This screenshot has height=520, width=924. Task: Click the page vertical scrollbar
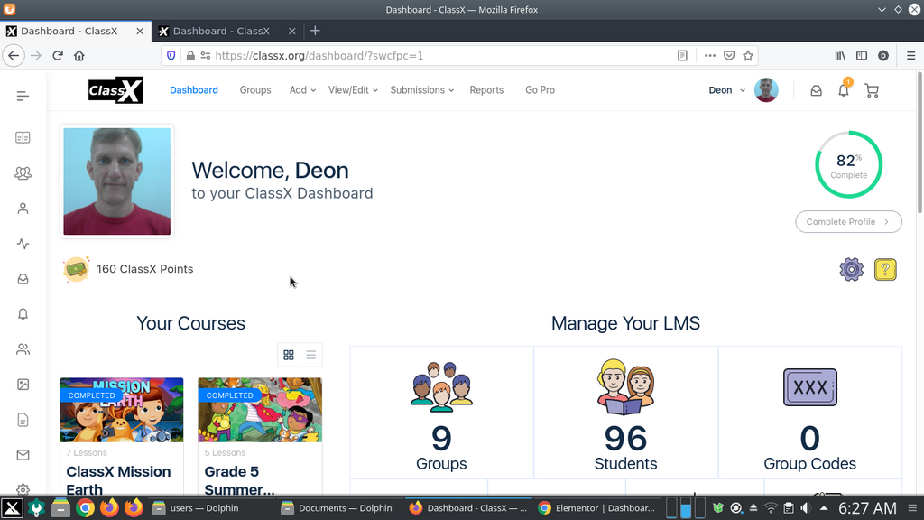[919, 143]
